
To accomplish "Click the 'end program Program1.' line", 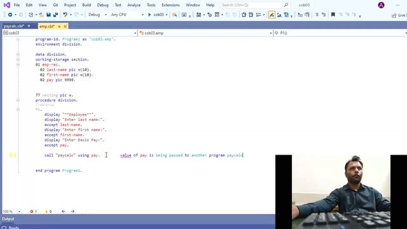I will click(x=59, y=170).
